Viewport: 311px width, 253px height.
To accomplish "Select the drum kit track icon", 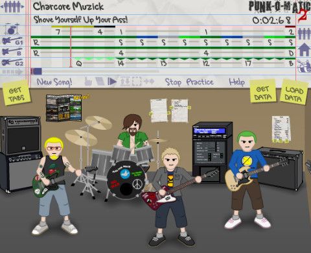I will tap(12, 29).
